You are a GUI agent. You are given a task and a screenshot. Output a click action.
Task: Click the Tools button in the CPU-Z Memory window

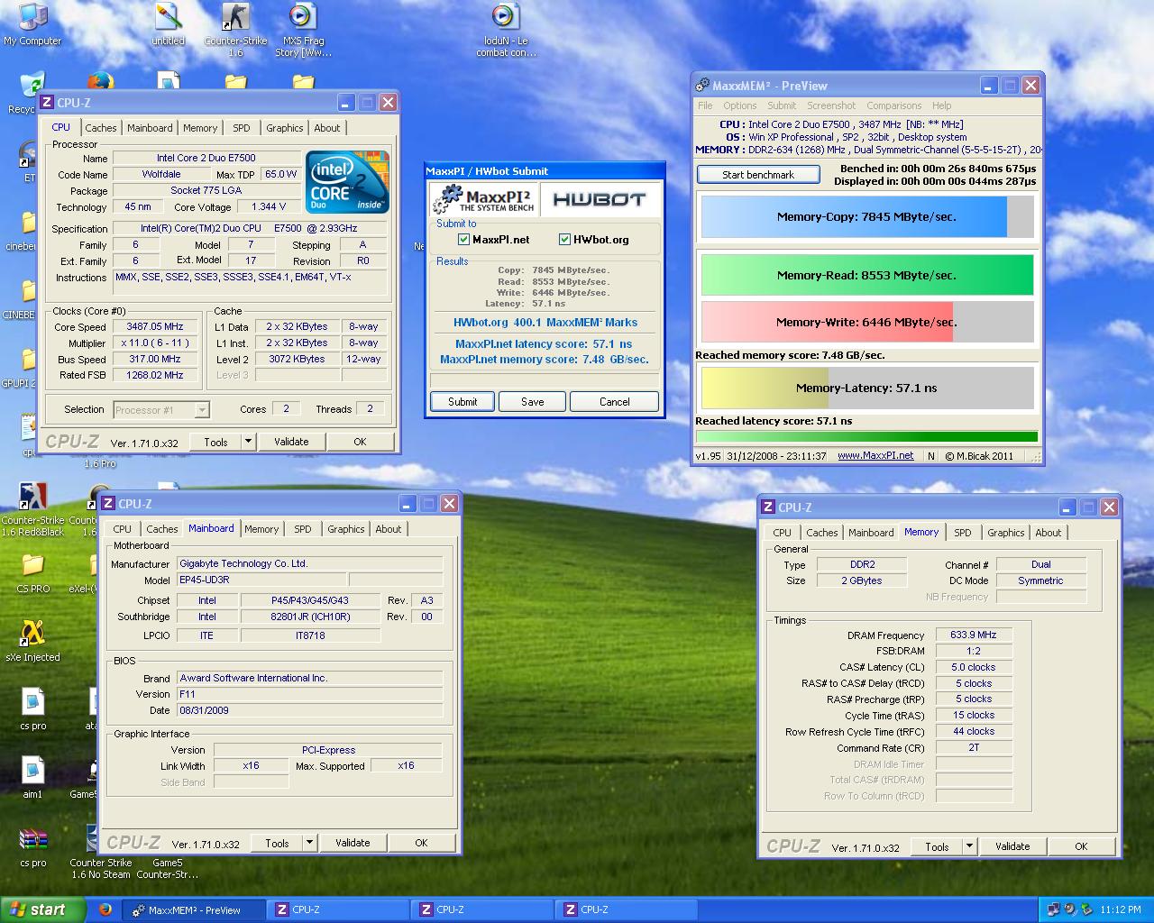(937, 846)
